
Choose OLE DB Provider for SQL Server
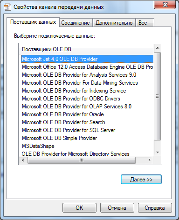click(x=87, y=130)
